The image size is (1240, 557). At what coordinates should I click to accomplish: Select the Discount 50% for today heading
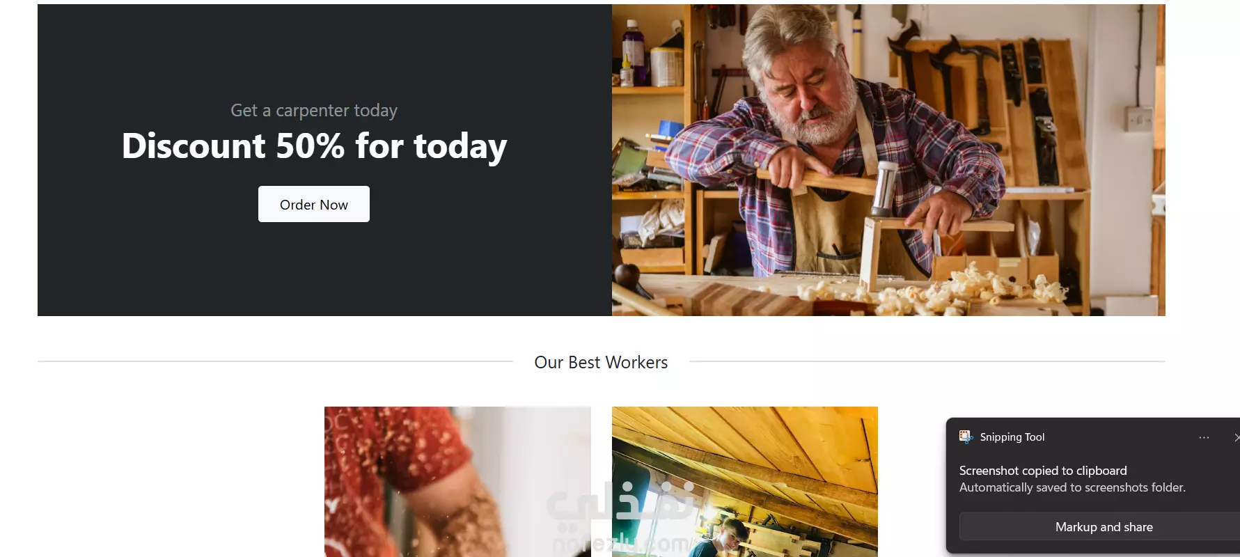pyautogui.click(x=314, y=146)
